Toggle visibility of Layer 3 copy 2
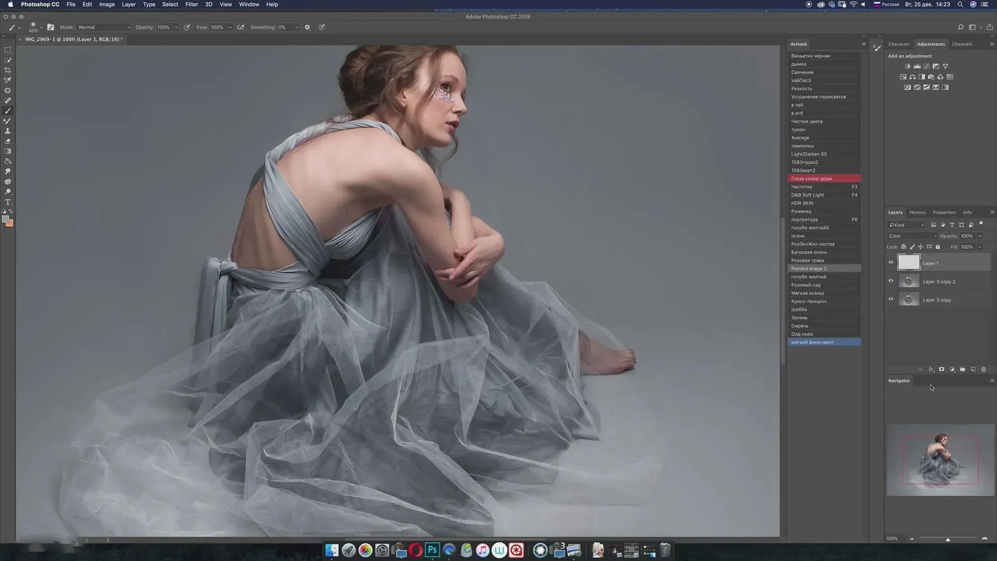Screen dimensions: 997x561 [891, 281]
